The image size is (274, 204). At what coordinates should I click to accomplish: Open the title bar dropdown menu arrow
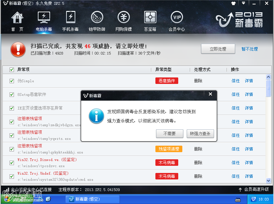coord(243,3)
